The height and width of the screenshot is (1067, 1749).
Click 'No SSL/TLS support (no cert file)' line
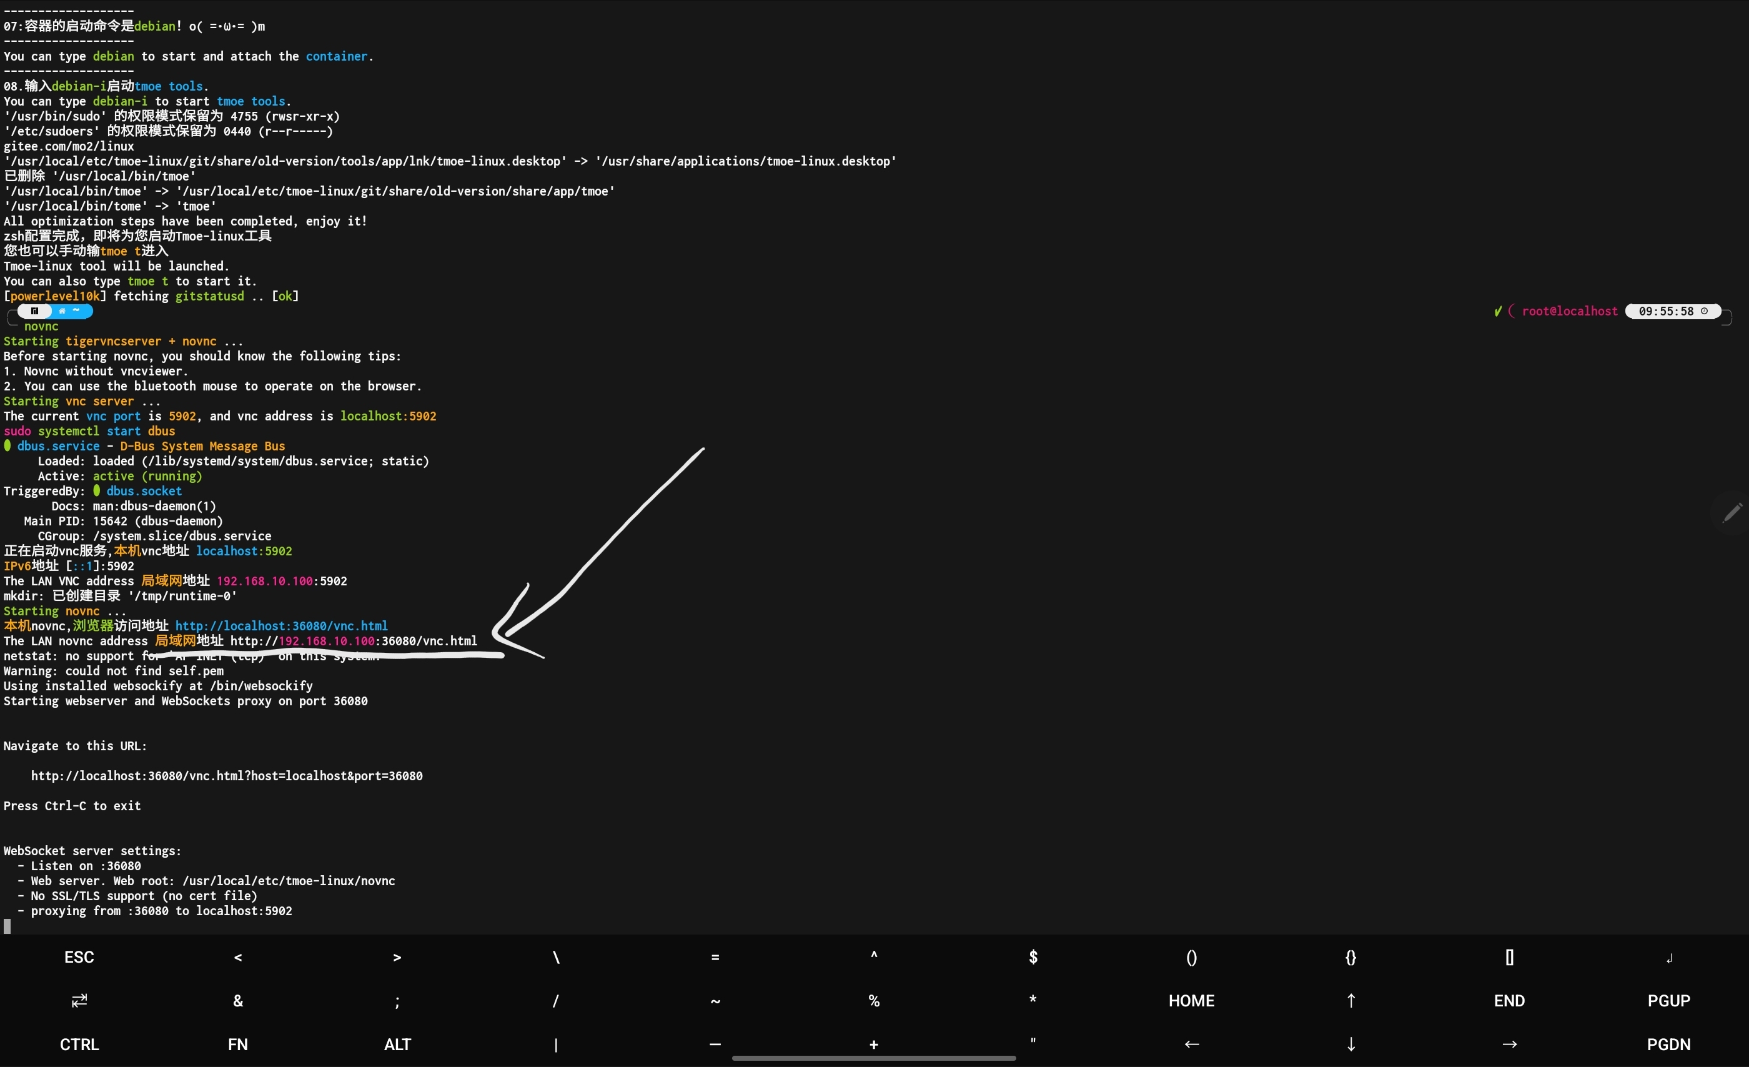pyautogui.click(x=137, y=895)
